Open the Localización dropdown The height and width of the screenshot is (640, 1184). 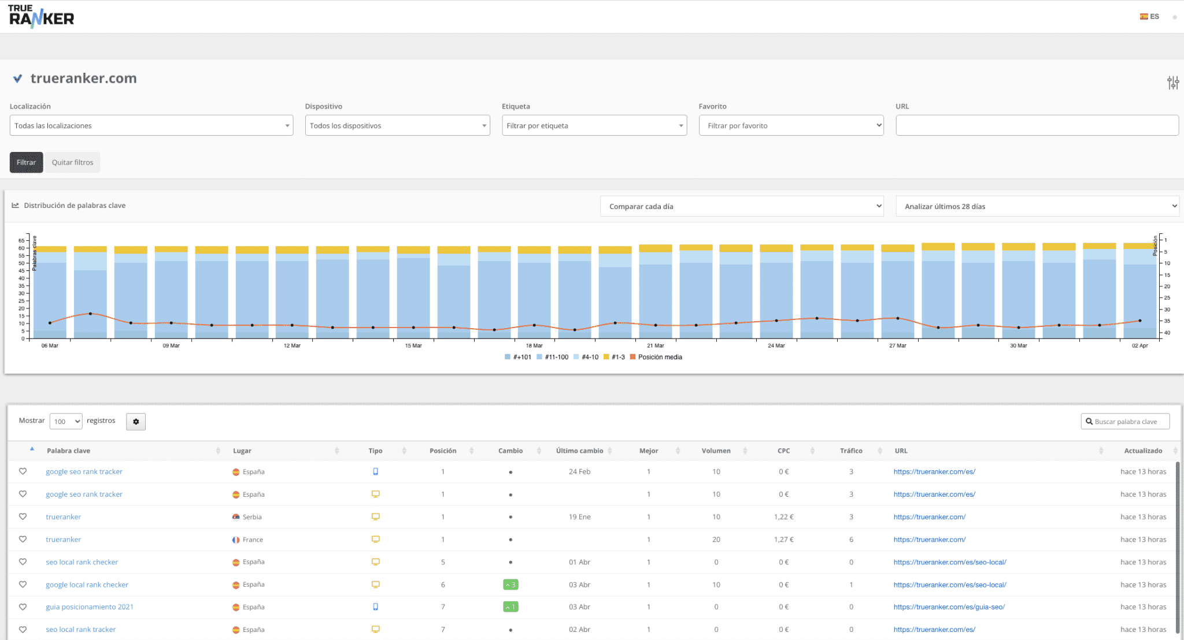151,125
